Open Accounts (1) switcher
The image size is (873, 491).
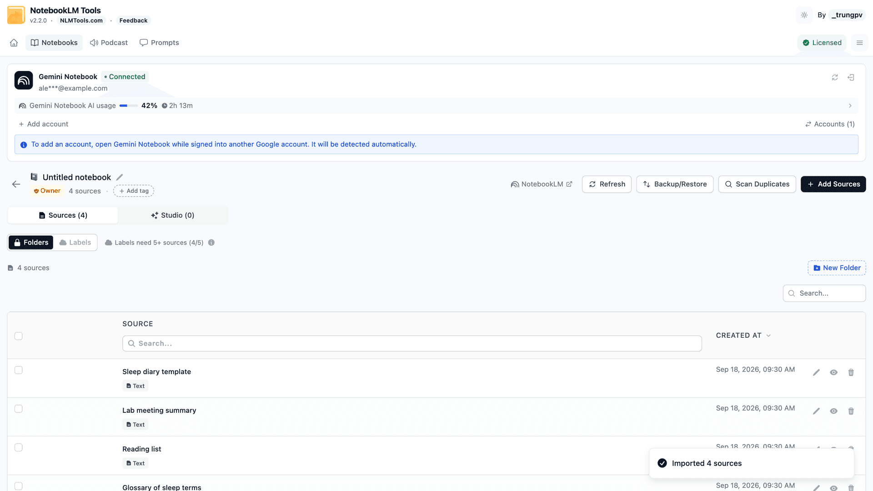(830, 124)
